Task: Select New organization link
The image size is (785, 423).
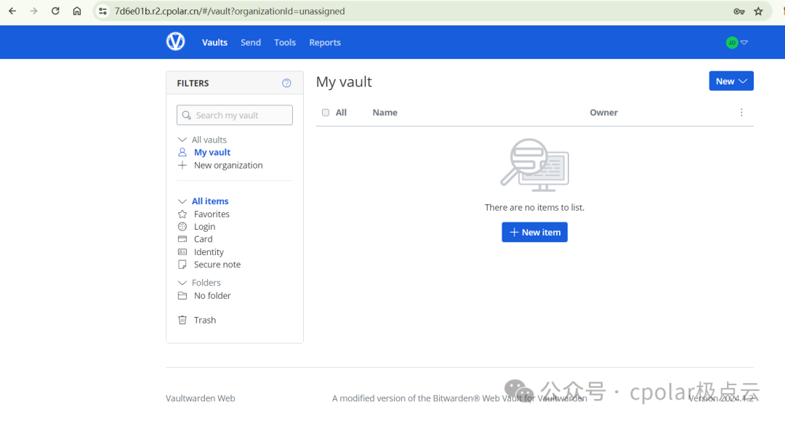Action: click(228, 166)
